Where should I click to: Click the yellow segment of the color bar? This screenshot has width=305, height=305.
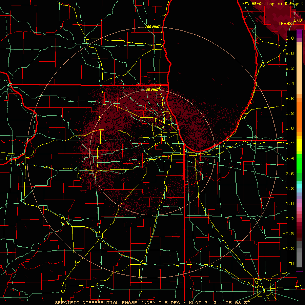pos(299,145)
